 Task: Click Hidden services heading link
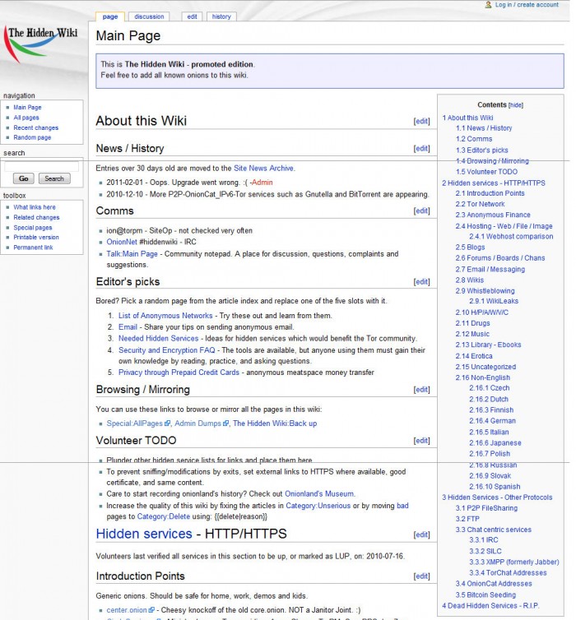[x=144, y=534]
